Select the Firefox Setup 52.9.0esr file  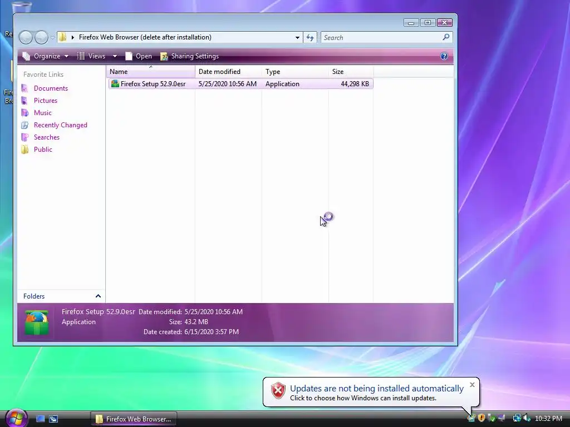click(x=240, y=84)
